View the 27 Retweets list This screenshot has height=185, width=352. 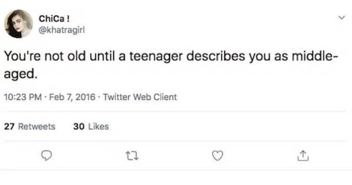click(x=30, y=127)
